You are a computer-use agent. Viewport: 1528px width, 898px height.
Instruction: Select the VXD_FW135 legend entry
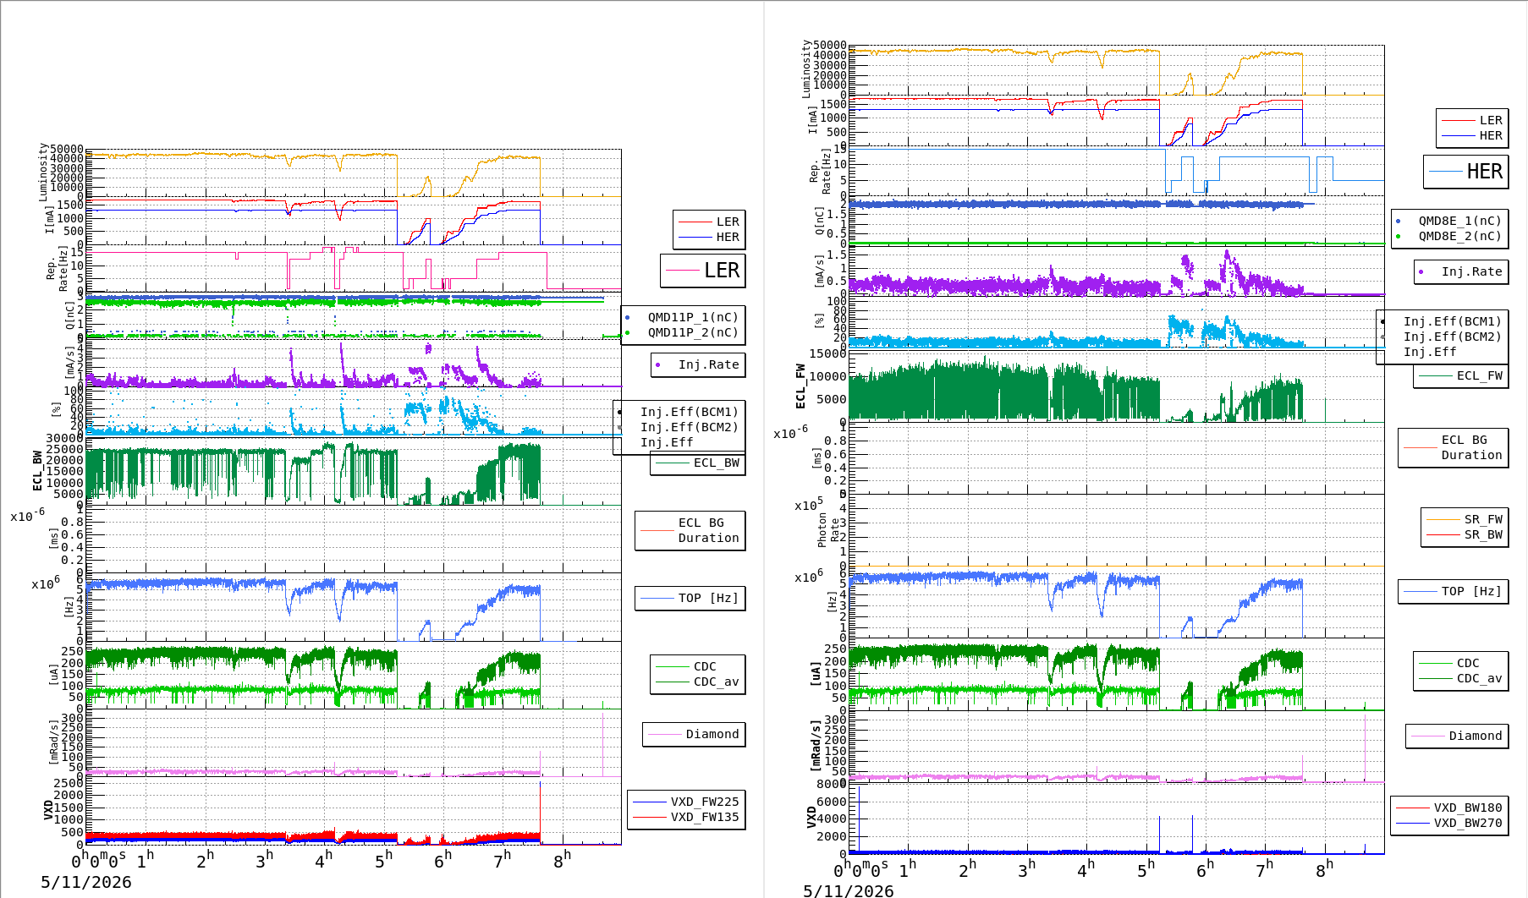coord(705,817)
